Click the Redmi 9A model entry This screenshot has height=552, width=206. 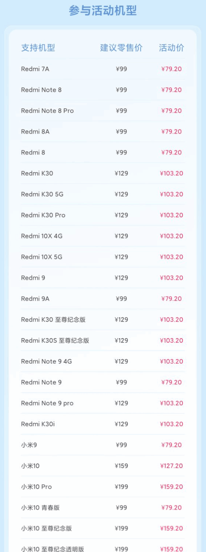[35, 299]
